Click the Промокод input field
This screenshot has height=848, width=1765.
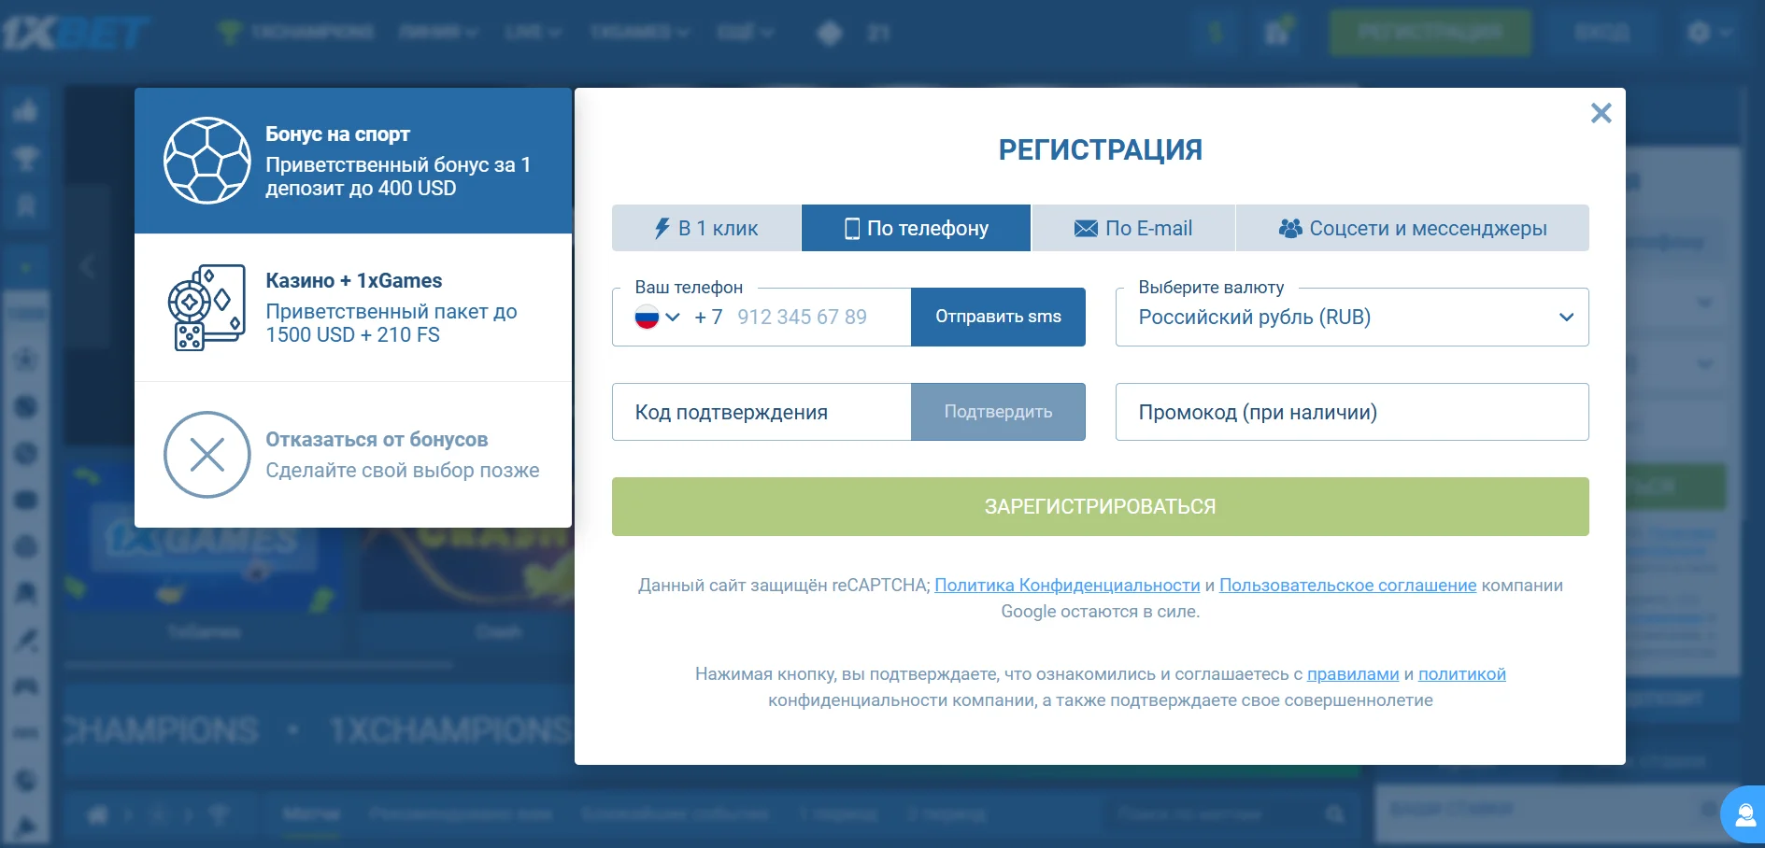(1351, 412)
